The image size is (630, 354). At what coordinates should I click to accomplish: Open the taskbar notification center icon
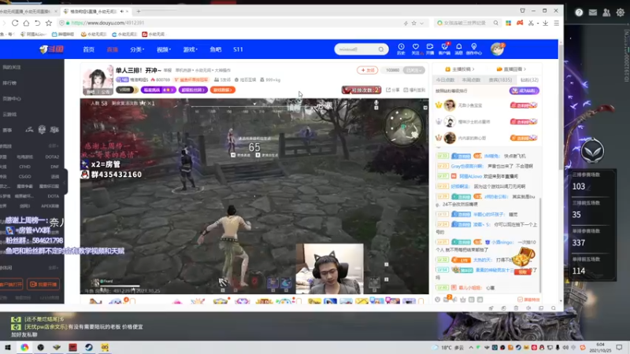(619, 347)
